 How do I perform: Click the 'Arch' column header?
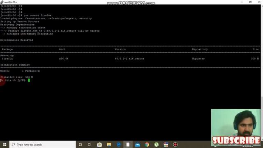point(62,49)
